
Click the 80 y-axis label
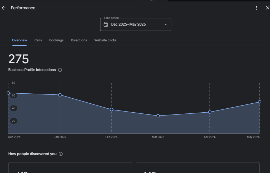point(14,83)
